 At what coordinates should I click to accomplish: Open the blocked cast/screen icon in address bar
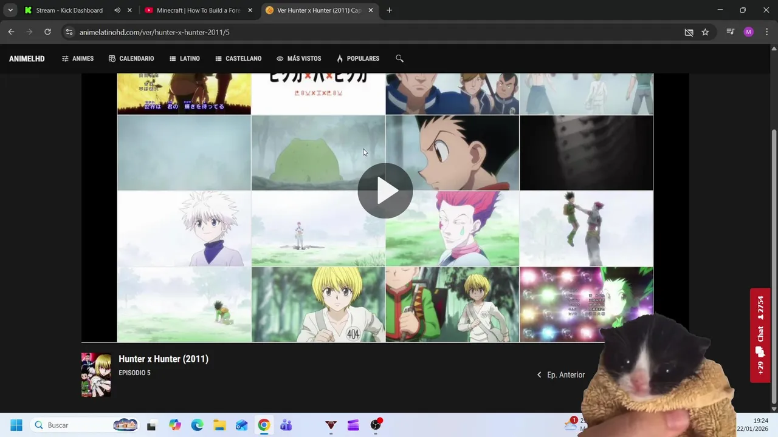pos(689,32)
